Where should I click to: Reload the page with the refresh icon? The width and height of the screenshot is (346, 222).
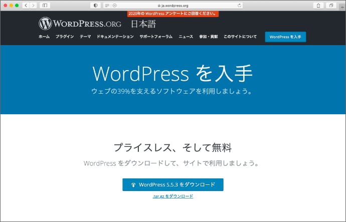click(239, 5)
